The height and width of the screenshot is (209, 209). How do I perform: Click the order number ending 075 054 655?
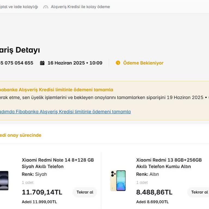point(16,63)
